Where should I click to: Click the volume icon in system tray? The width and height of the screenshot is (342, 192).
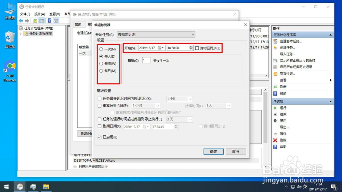299,187
